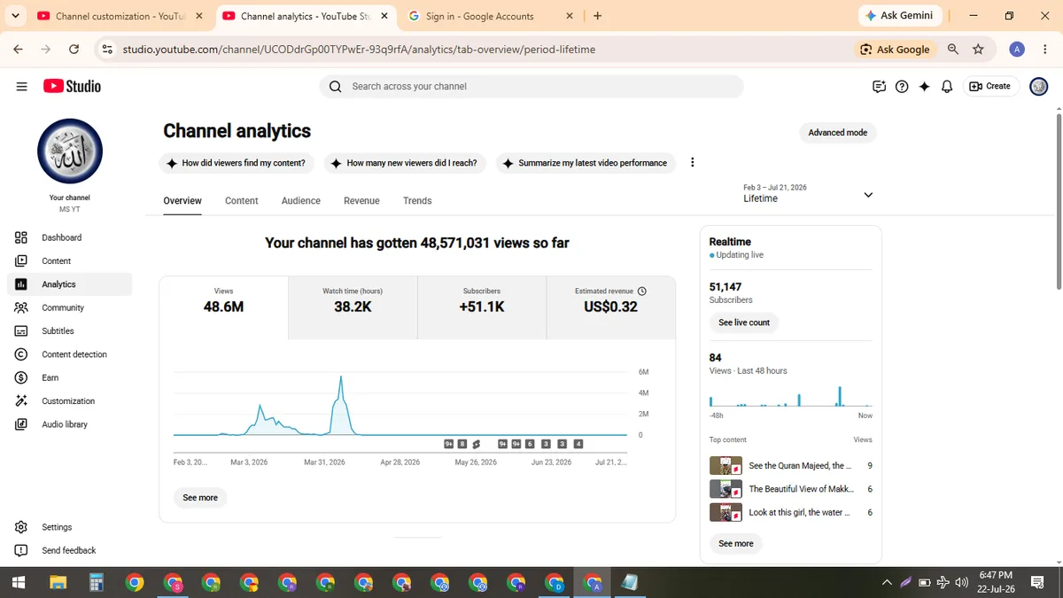The width and height of the screenshot is (1063, 598).
Task: Click the Ask Studio sparkle star icon
Action: click(x=924, y=86)
